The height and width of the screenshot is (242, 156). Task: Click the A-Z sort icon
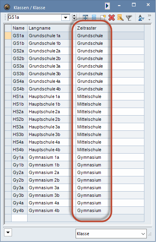coord(141,18)
